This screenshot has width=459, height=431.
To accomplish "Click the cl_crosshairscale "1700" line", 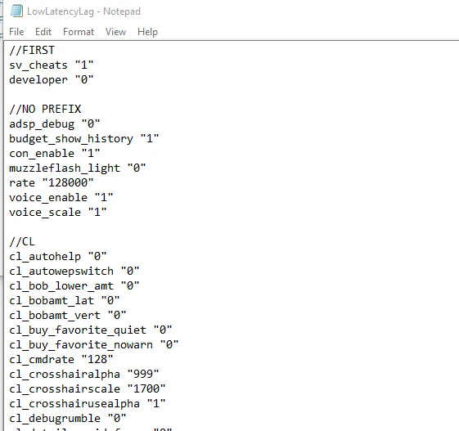I will point(88,388).
